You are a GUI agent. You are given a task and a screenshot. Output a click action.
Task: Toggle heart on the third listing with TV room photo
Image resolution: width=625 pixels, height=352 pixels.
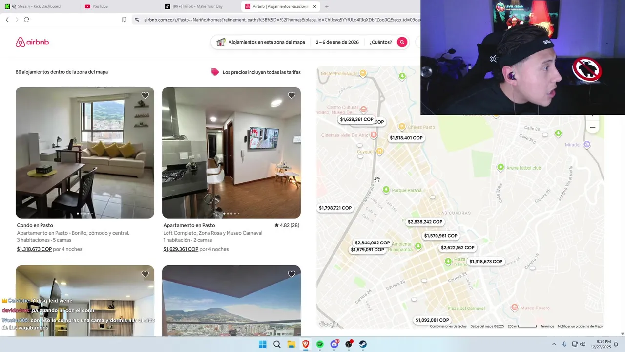click(x=145, y=274)
